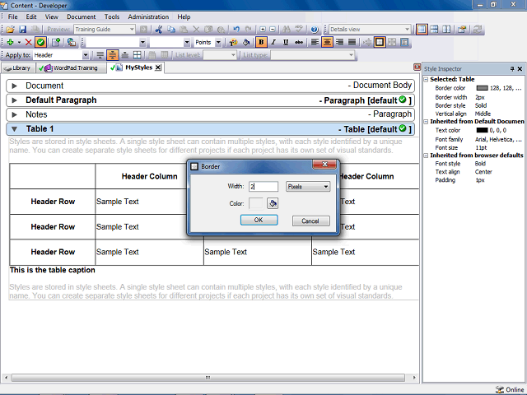The image size is (527, 395).
Task: Toggle Bold formatting
Action: [x=261, y=42]
